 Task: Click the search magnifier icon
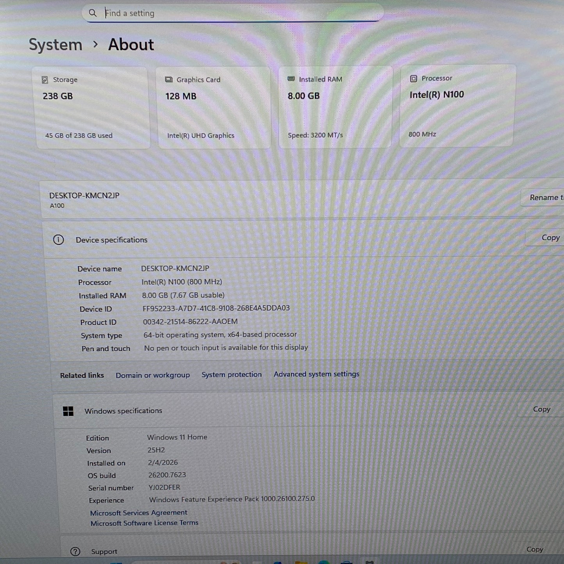pos(93,13)
